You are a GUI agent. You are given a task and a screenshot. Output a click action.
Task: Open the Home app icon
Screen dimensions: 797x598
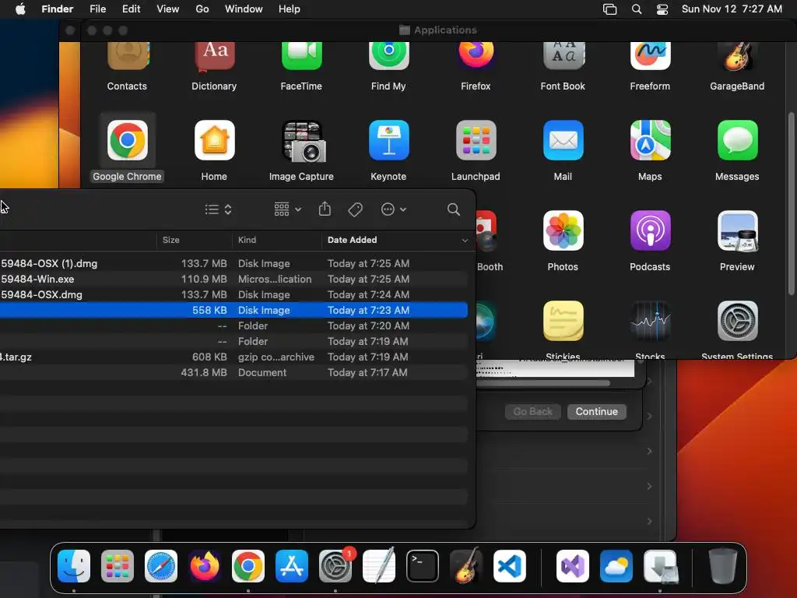[215, 140]
